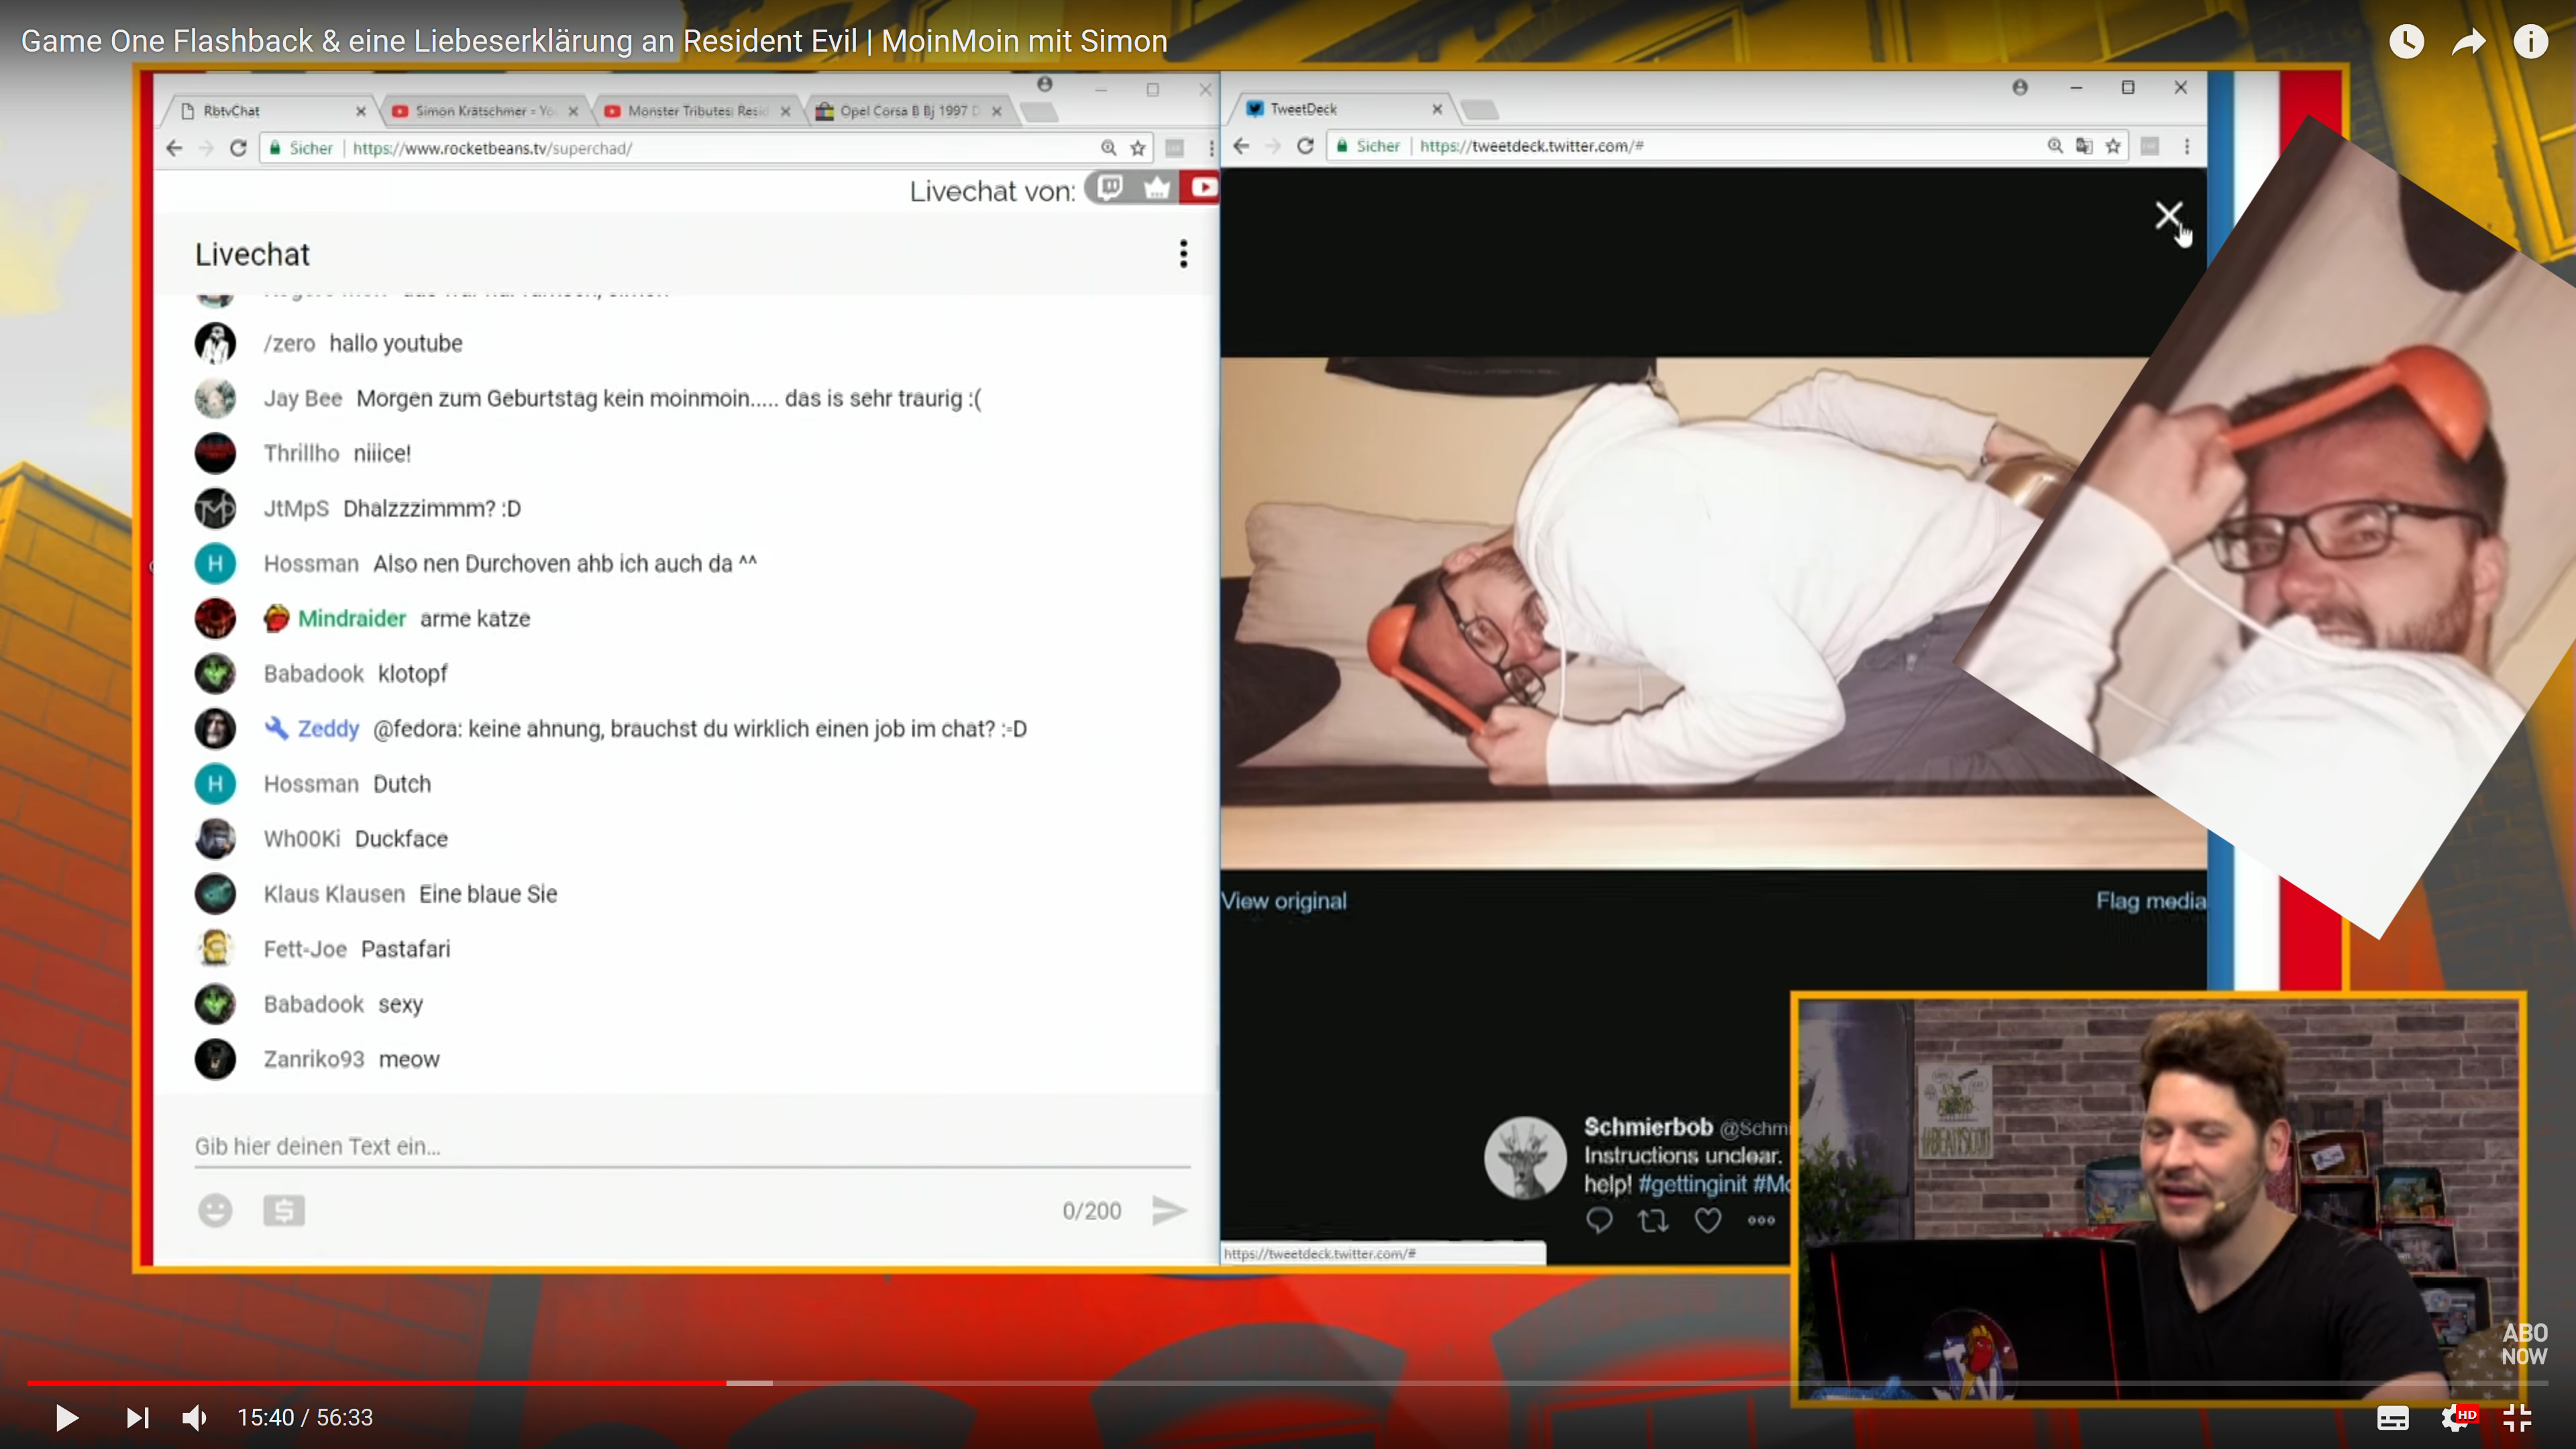Viewport: 2576px width, 1449px height.
Task: Open the video title link
Action: click(x=594, y=41)
